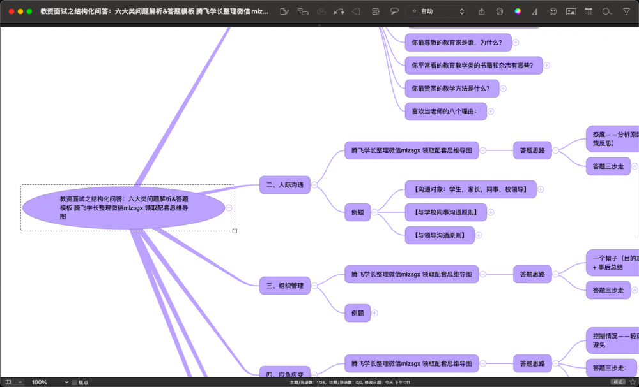Screen dimensions: 639x387
Task: Collapse the 二、人际沟通 branch
Action: [x=314, y=185]
